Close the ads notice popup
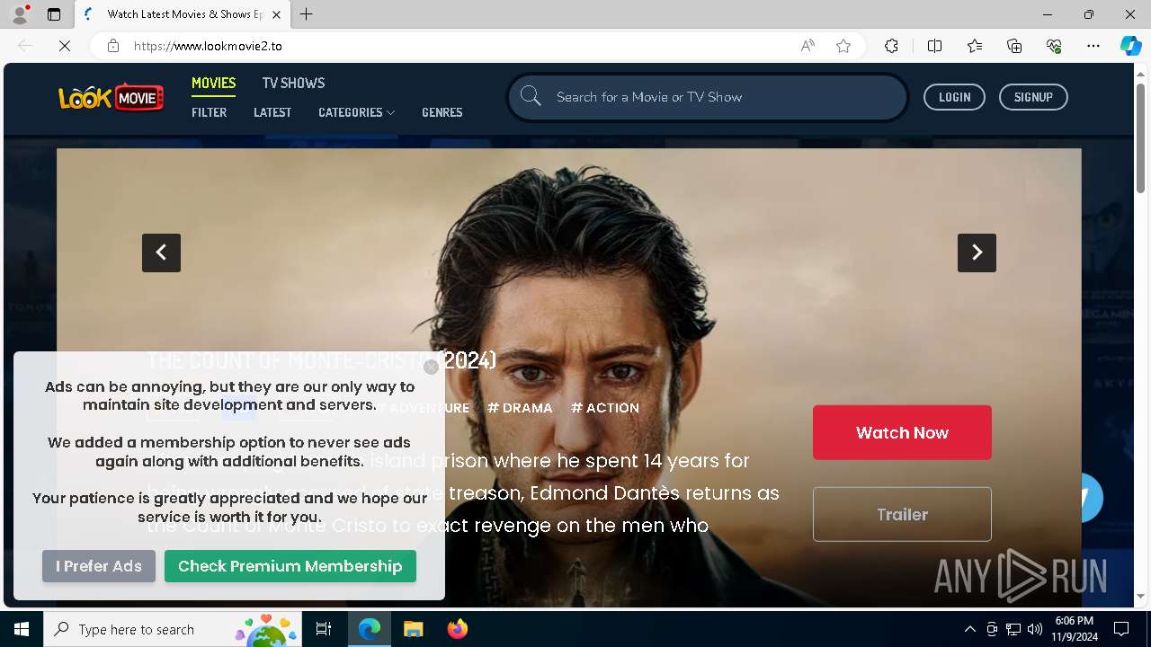This screenshot has width=1151, height=647. click(x=431, y=367)
